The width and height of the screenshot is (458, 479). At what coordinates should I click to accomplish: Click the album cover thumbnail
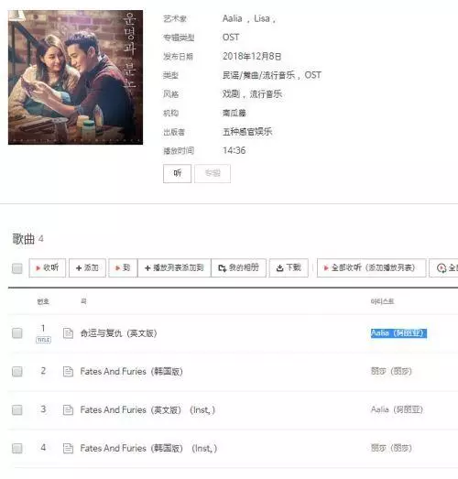click(x=75, y=77)
